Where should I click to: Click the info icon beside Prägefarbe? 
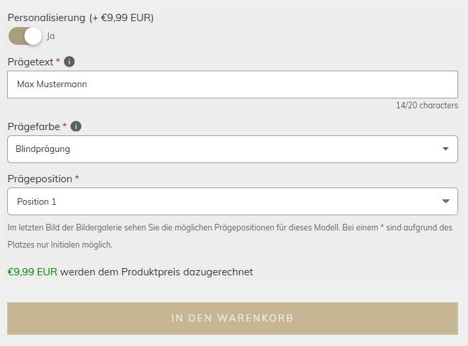click(76, 127)
